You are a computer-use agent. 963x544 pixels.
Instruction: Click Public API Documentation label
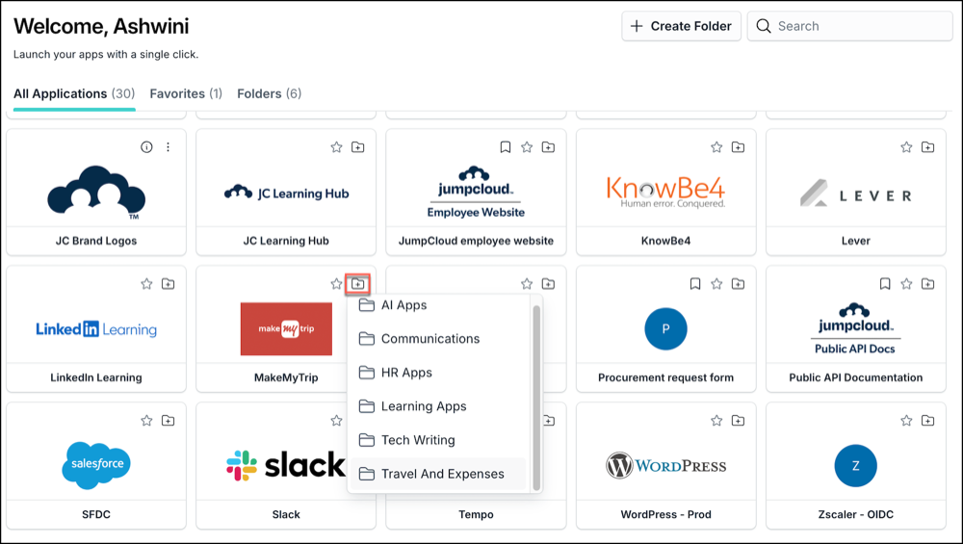click(855, 377)
